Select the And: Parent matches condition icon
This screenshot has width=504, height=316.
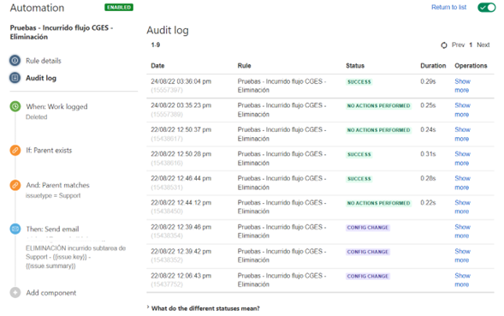15,185
